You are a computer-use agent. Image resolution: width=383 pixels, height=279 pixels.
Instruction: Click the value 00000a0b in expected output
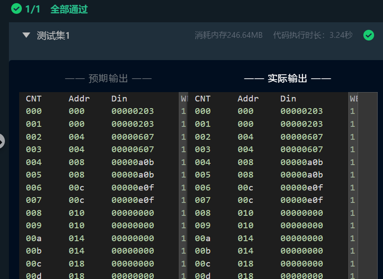132,162
